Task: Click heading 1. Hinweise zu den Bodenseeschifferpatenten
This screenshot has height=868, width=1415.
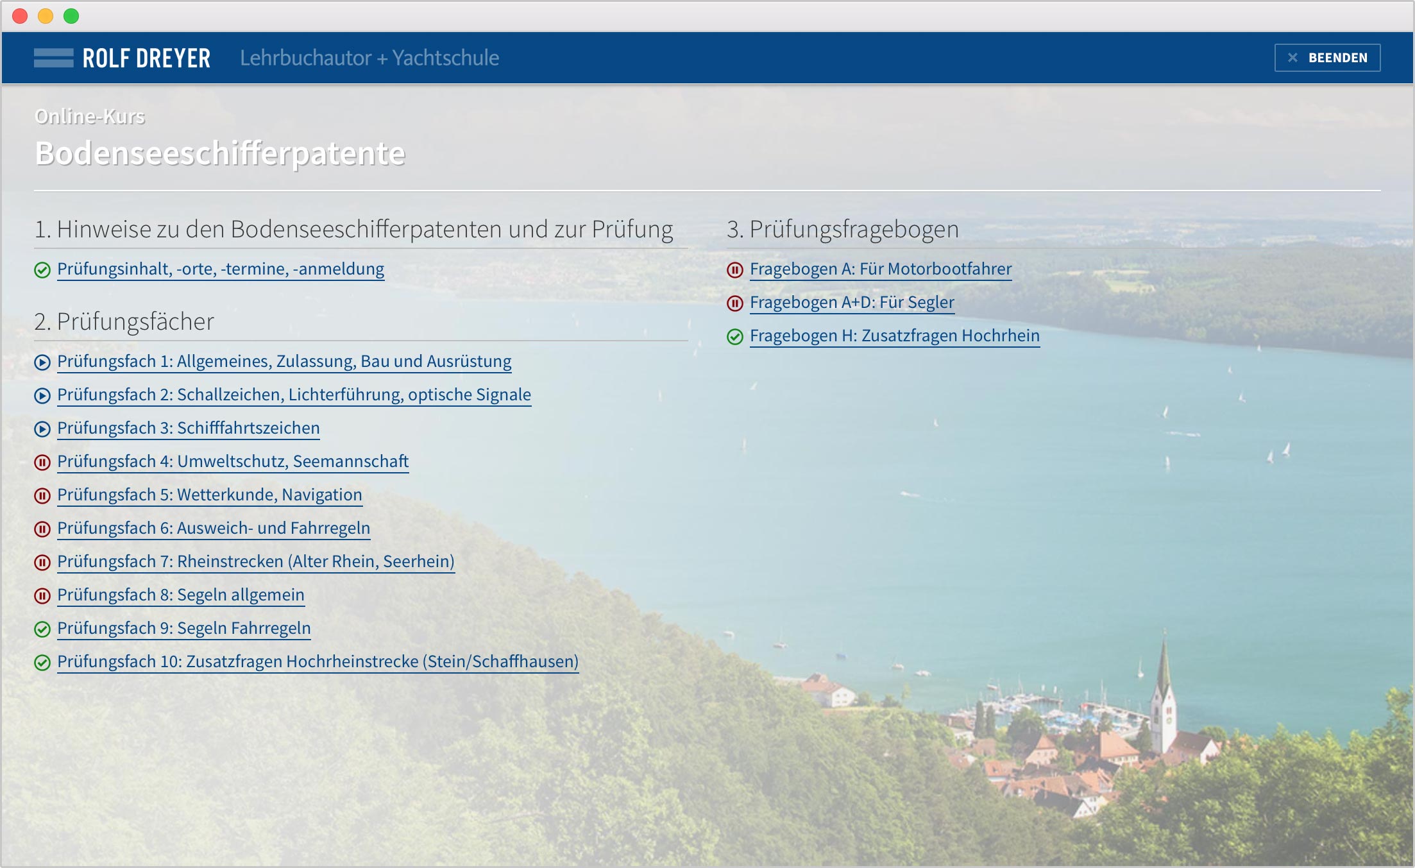Action: (x=353, y=229)
